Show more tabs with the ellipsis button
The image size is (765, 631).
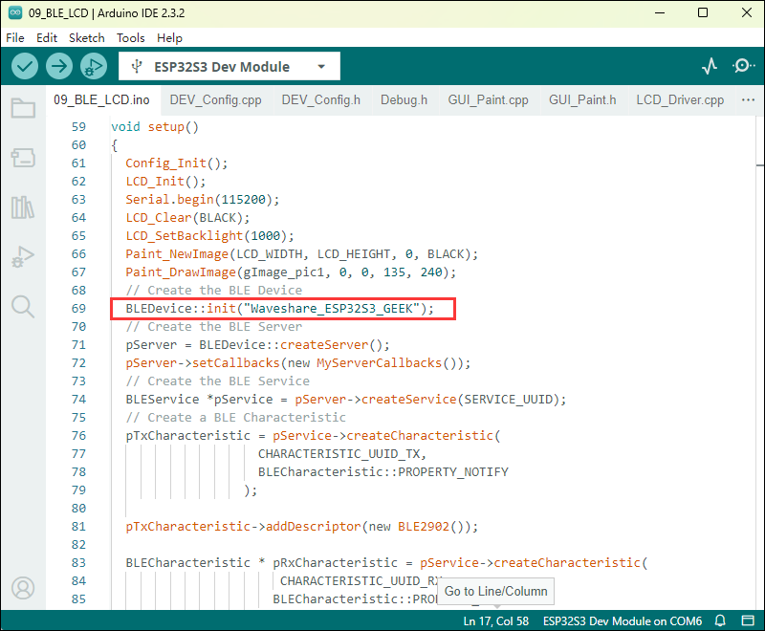click(748, 99)
